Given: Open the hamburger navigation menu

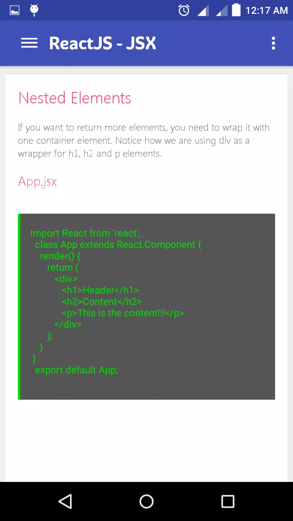Looking at the screenshot, I should click(29, 43).
